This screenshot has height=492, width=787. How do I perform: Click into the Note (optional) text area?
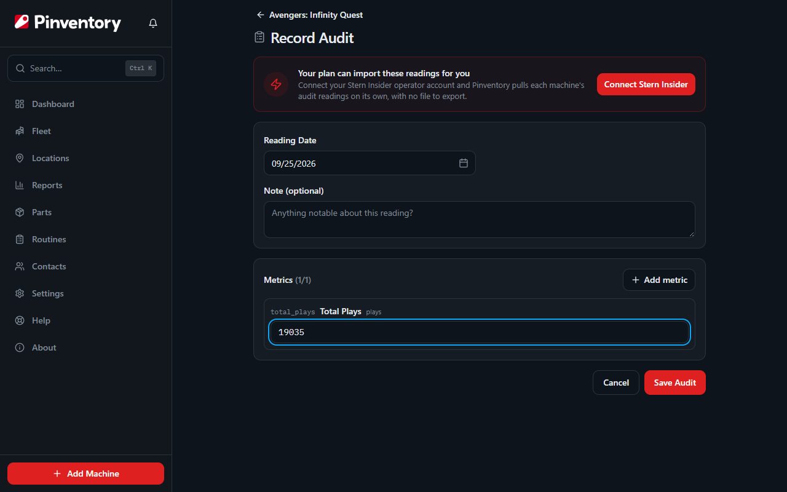click(x=480, y=220)
